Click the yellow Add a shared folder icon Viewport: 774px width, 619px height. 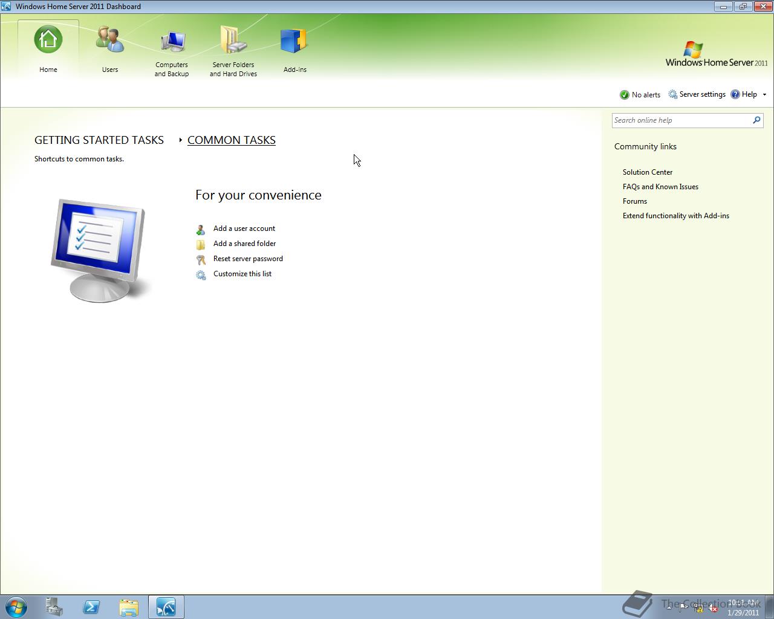click(201, 245)
